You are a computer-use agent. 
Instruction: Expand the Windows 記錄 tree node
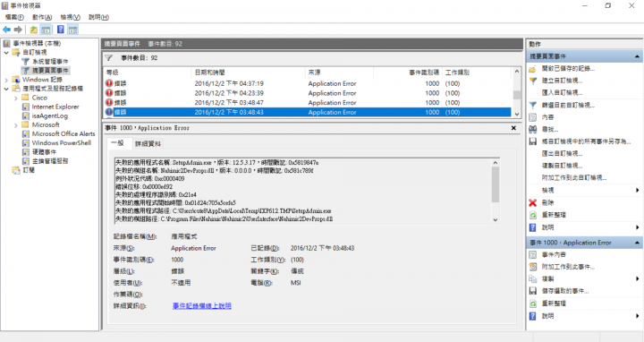(x=6, y=80)
